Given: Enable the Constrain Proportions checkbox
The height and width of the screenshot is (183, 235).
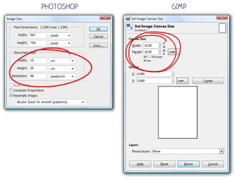Looking at the screenshot, I should [x=11, y=90].
